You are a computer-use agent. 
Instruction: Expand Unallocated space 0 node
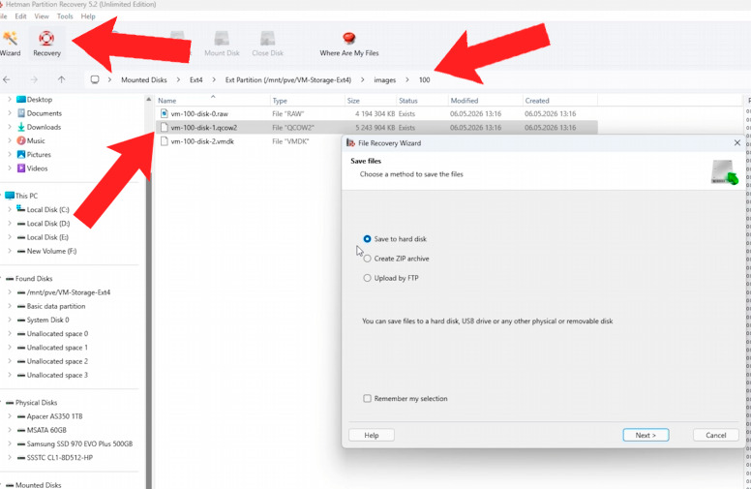pos(10,334)
